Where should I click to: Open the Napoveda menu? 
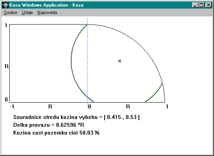pyautogui.click(x=47, y=12)
